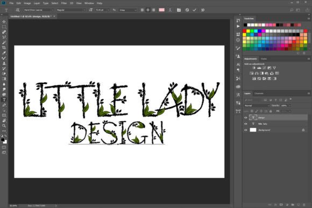
Task: Open the Filter menu
Action: [x=64, y=3]
